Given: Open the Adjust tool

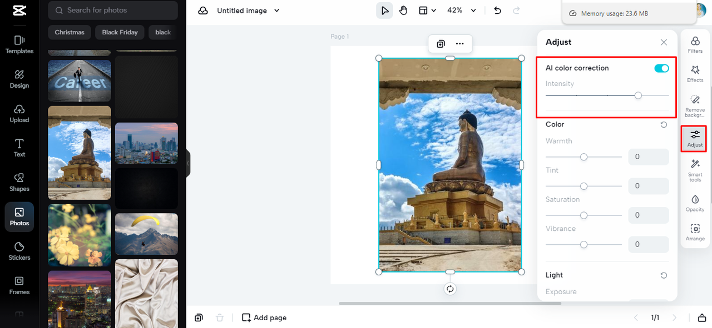Looking at the screenshot, I should [x=695, y=138].
